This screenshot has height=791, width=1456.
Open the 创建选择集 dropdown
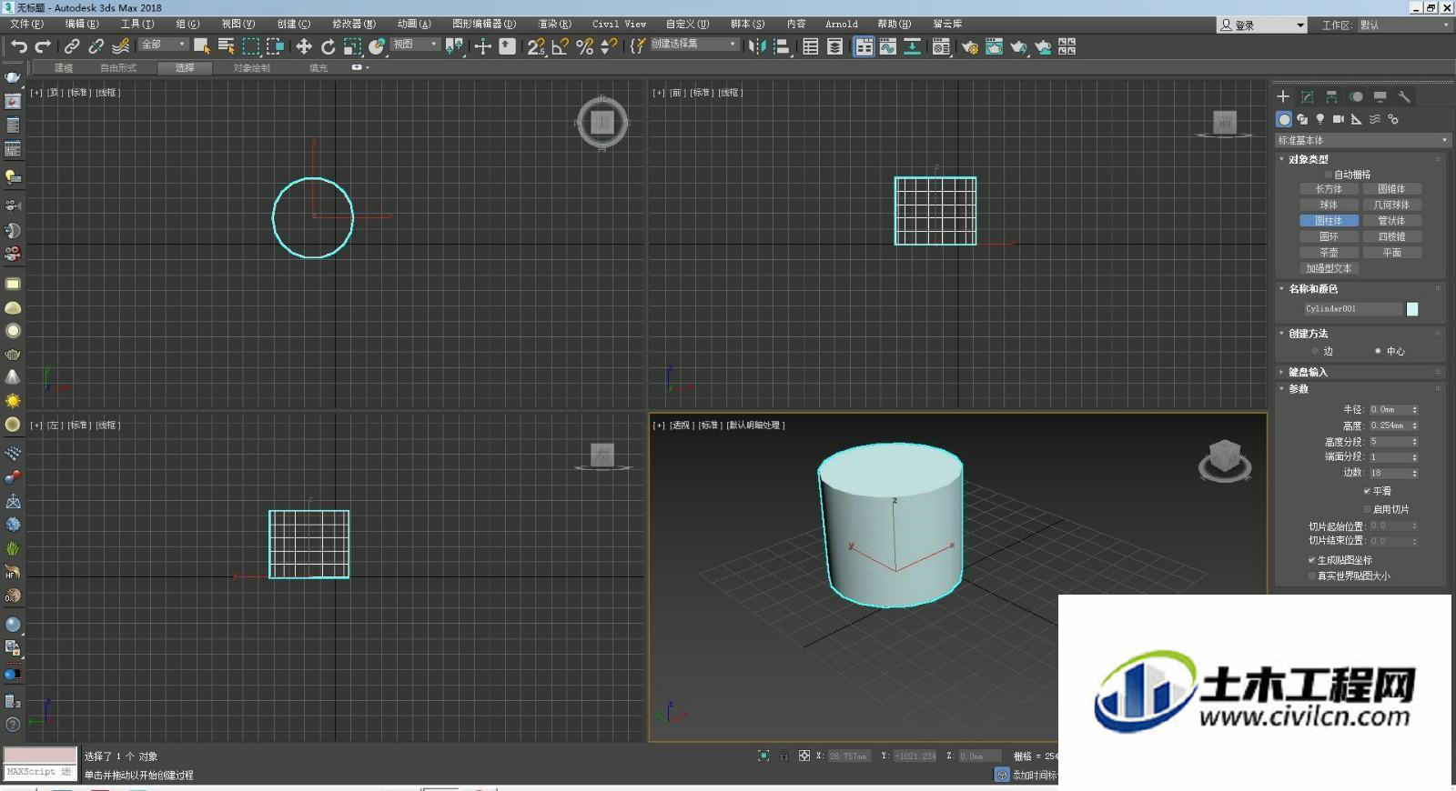pyautogui.click(x=694, y=44)
